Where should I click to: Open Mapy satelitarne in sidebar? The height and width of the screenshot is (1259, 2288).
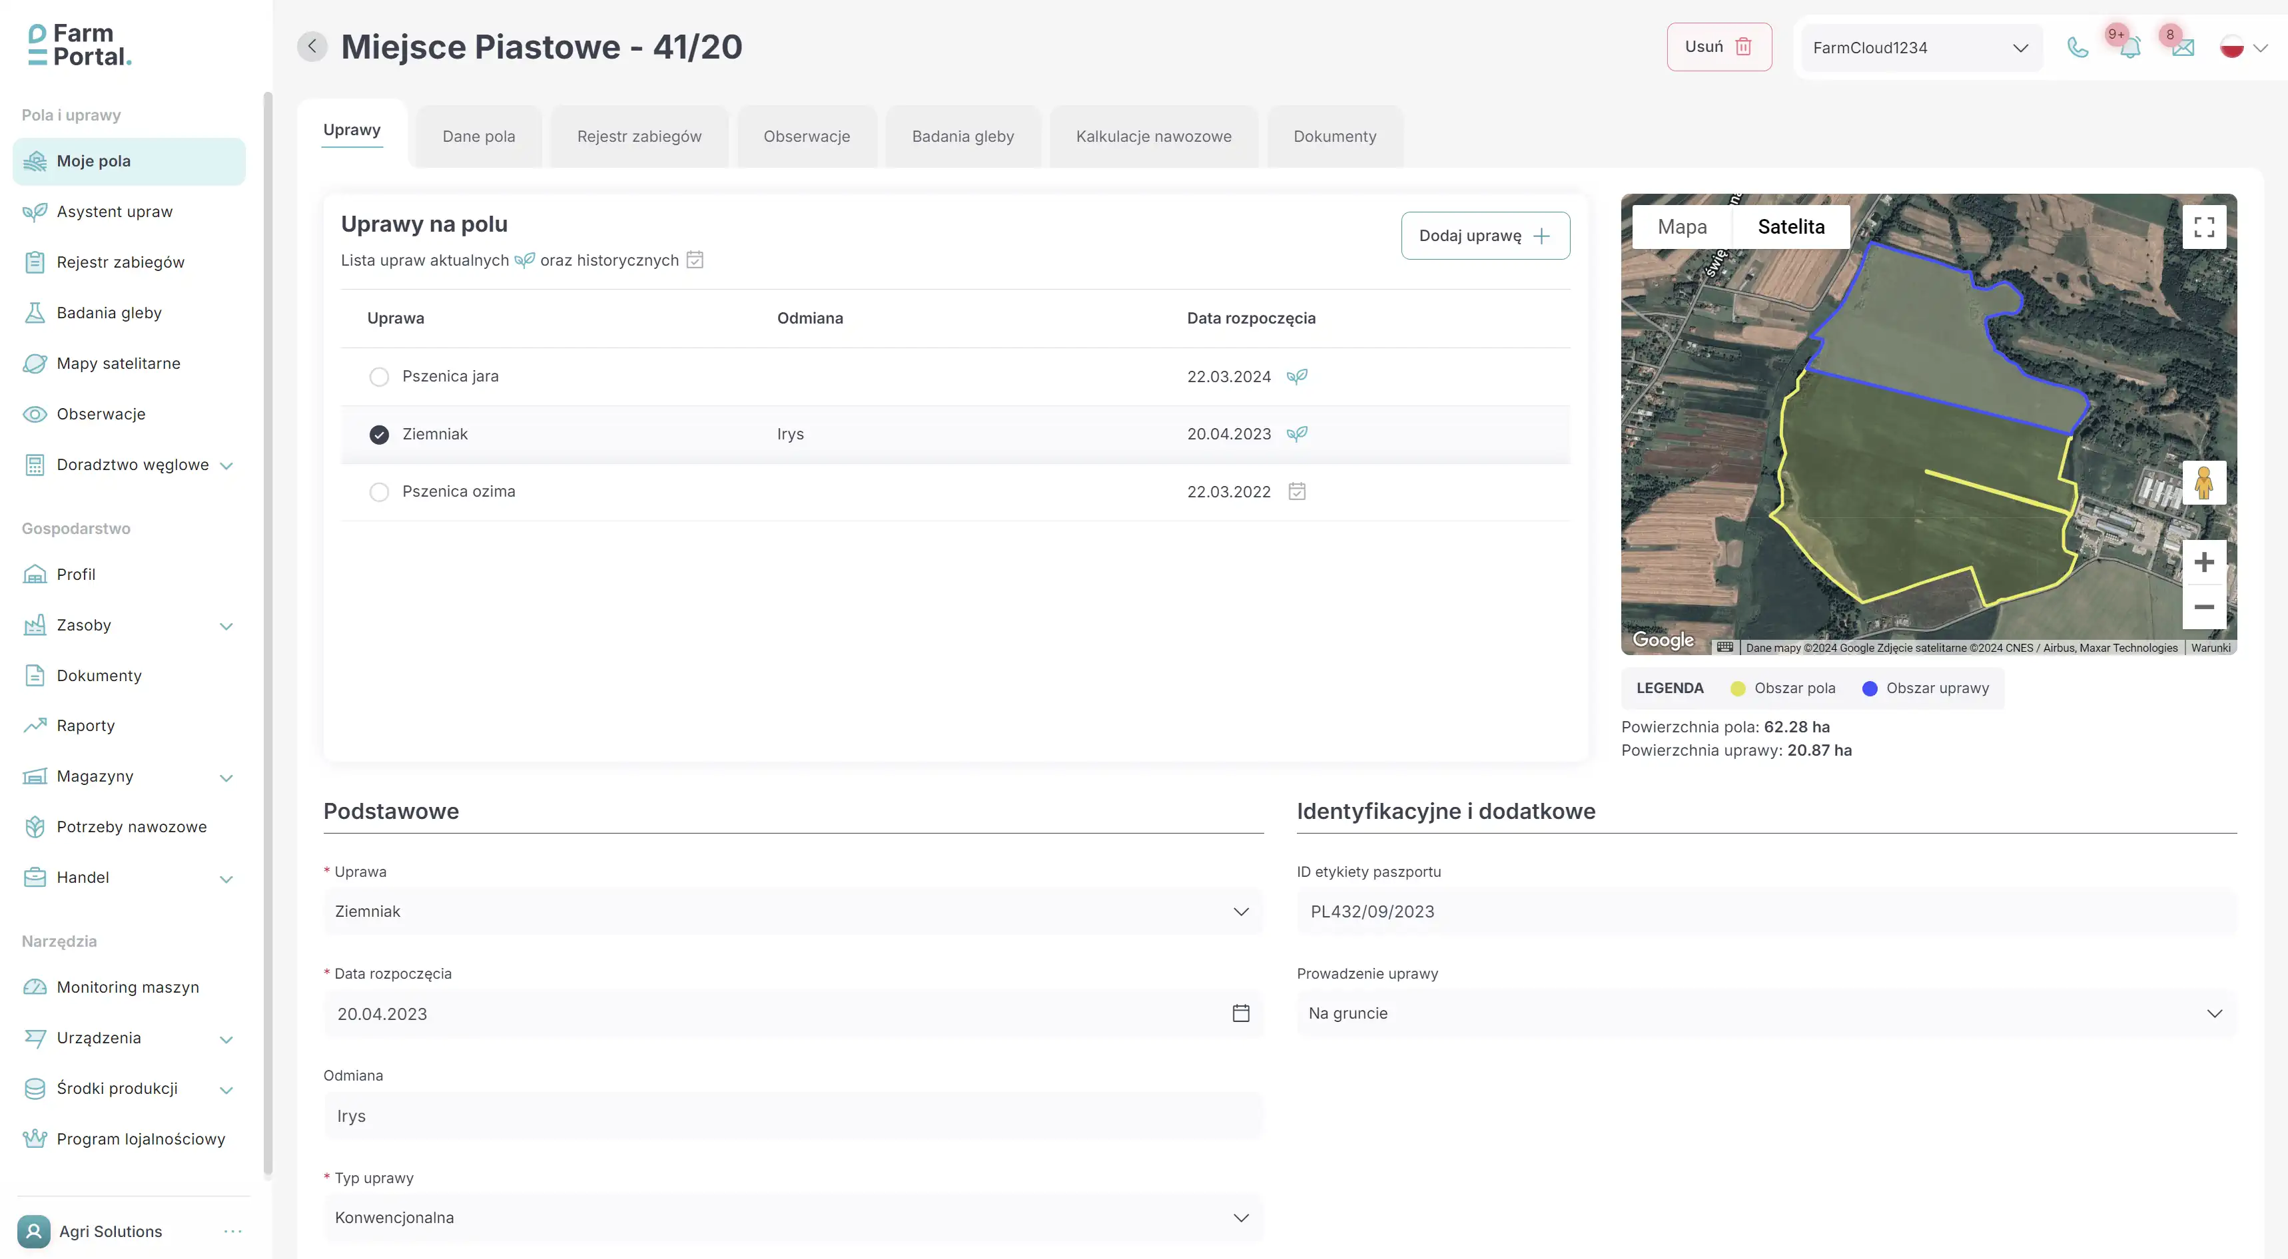(129, 363)
